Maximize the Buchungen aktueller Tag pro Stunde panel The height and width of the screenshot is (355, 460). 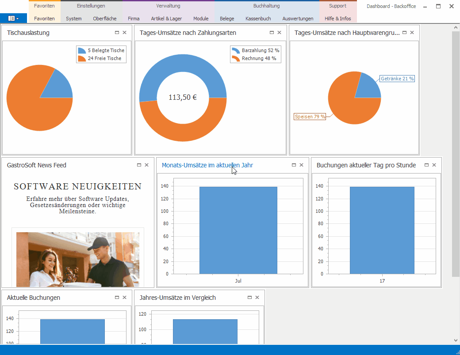coord(426,165)
